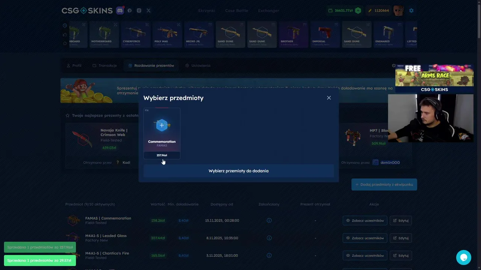Open user dom1nOOO link

pyautogui.click(x=390, y=163)
